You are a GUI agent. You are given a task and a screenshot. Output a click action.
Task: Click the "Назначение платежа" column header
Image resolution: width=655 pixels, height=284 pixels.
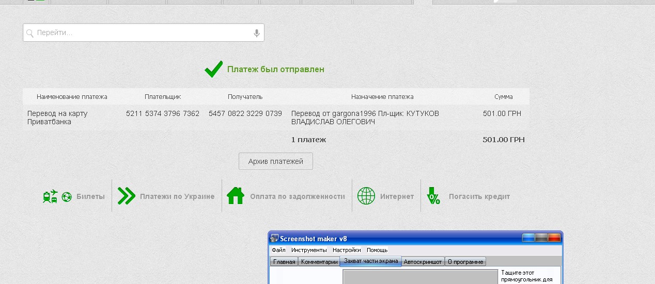tap(382, 97)
